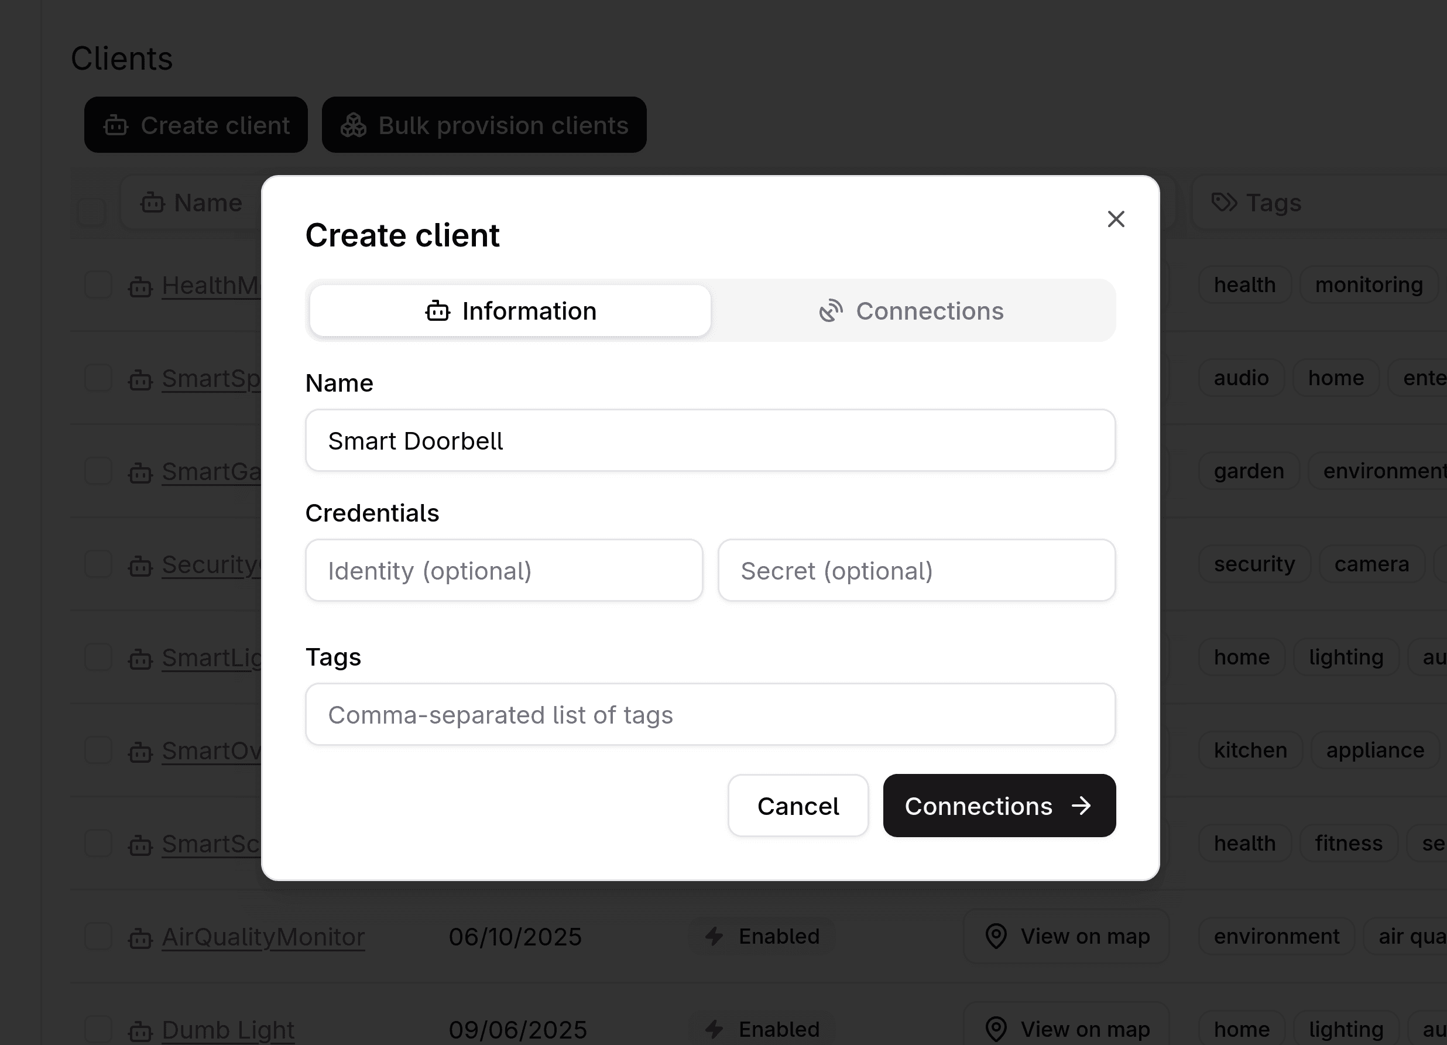Switch to the Connections tab
The width and height of the screenshot is (1447, 1045).
point(912,311)
